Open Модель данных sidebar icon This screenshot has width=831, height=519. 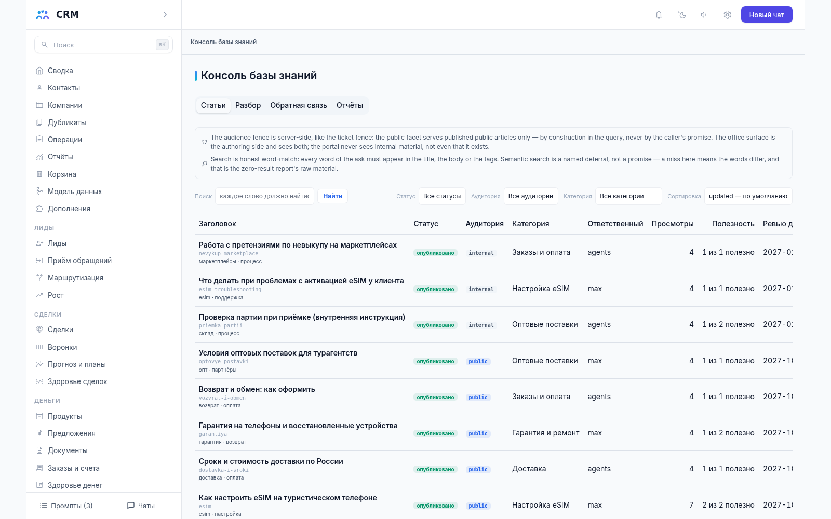(39, 192)
